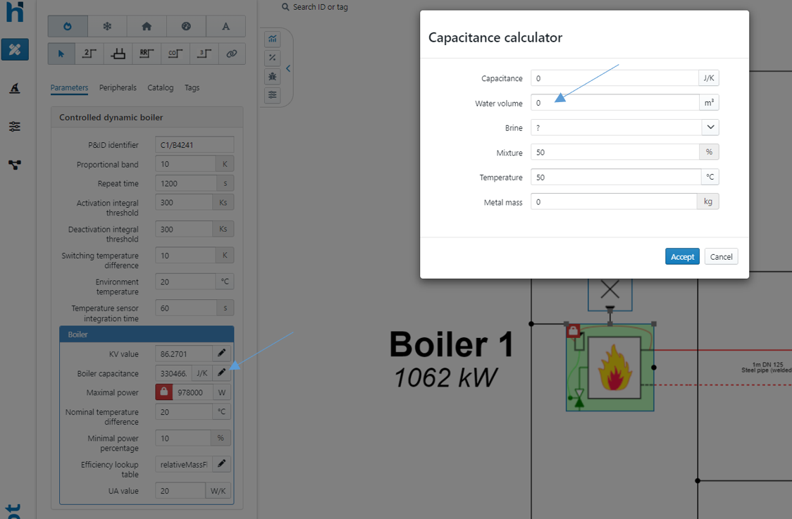Collapse the Boiler section header

[147, 334]
